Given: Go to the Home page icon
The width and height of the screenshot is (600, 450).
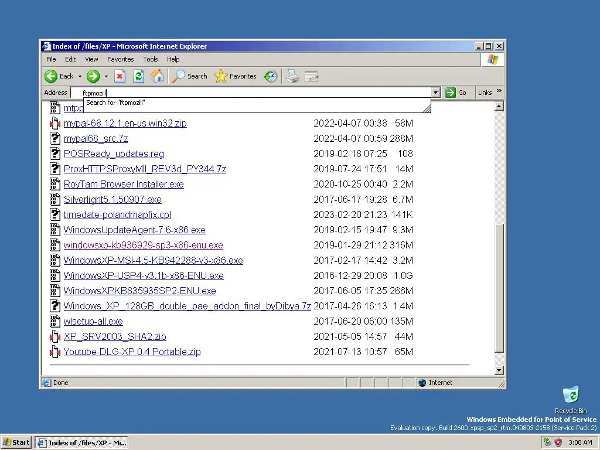Looking at the screenshot, I should [157, 76].
